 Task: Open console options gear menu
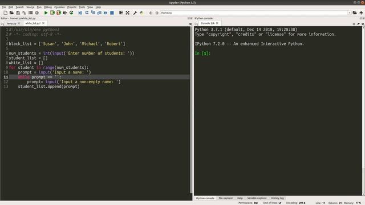pos(363,24)
